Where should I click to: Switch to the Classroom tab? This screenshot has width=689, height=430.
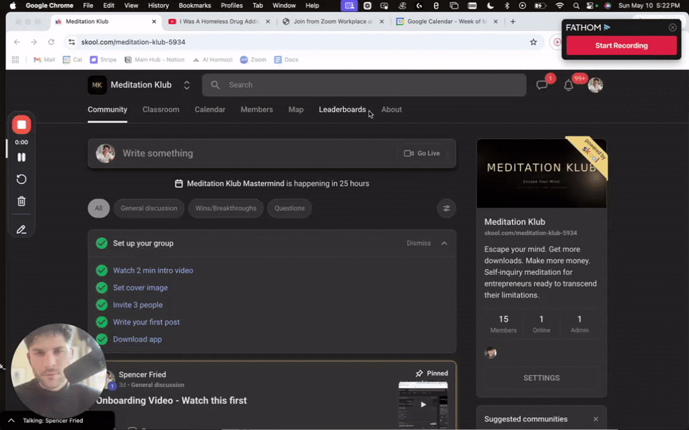161,110
